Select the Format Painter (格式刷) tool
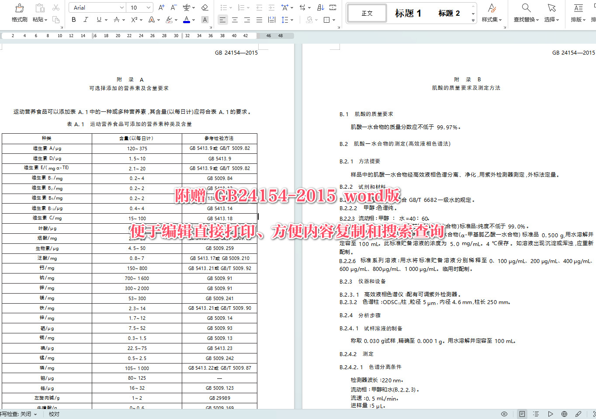The height and width of the screenshot is (419, 596). 19,13
